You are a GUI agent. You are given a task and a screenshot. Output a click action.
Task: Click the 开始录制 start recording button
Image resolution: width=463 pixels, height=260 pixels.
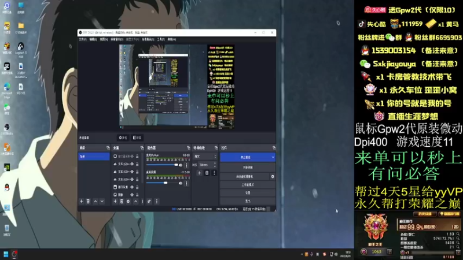coord(248,168)
